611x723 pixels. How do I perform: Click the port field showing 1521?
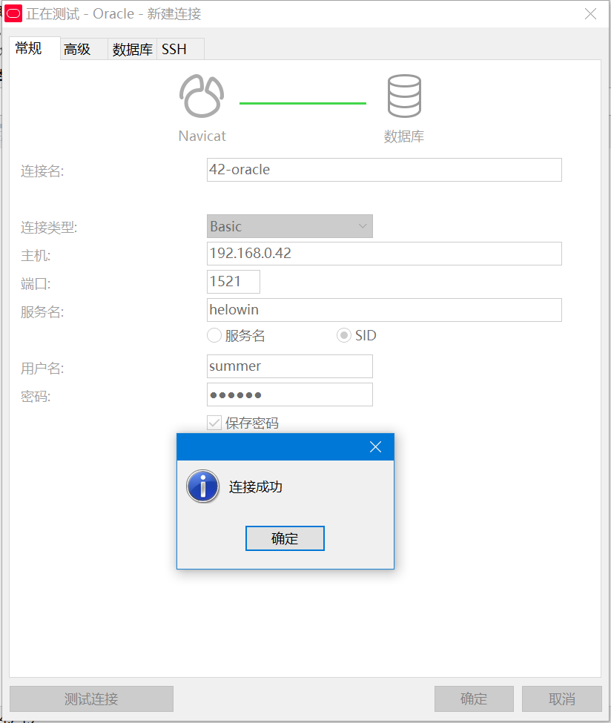[234, 282]
